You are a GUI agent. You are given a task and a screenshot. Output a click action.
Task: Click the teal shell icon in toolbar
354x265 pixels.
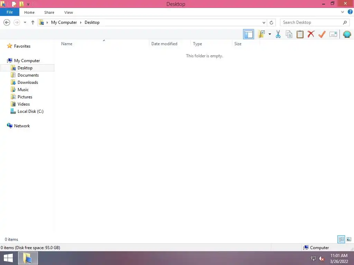pyautogui.click(x=347, y=34)
